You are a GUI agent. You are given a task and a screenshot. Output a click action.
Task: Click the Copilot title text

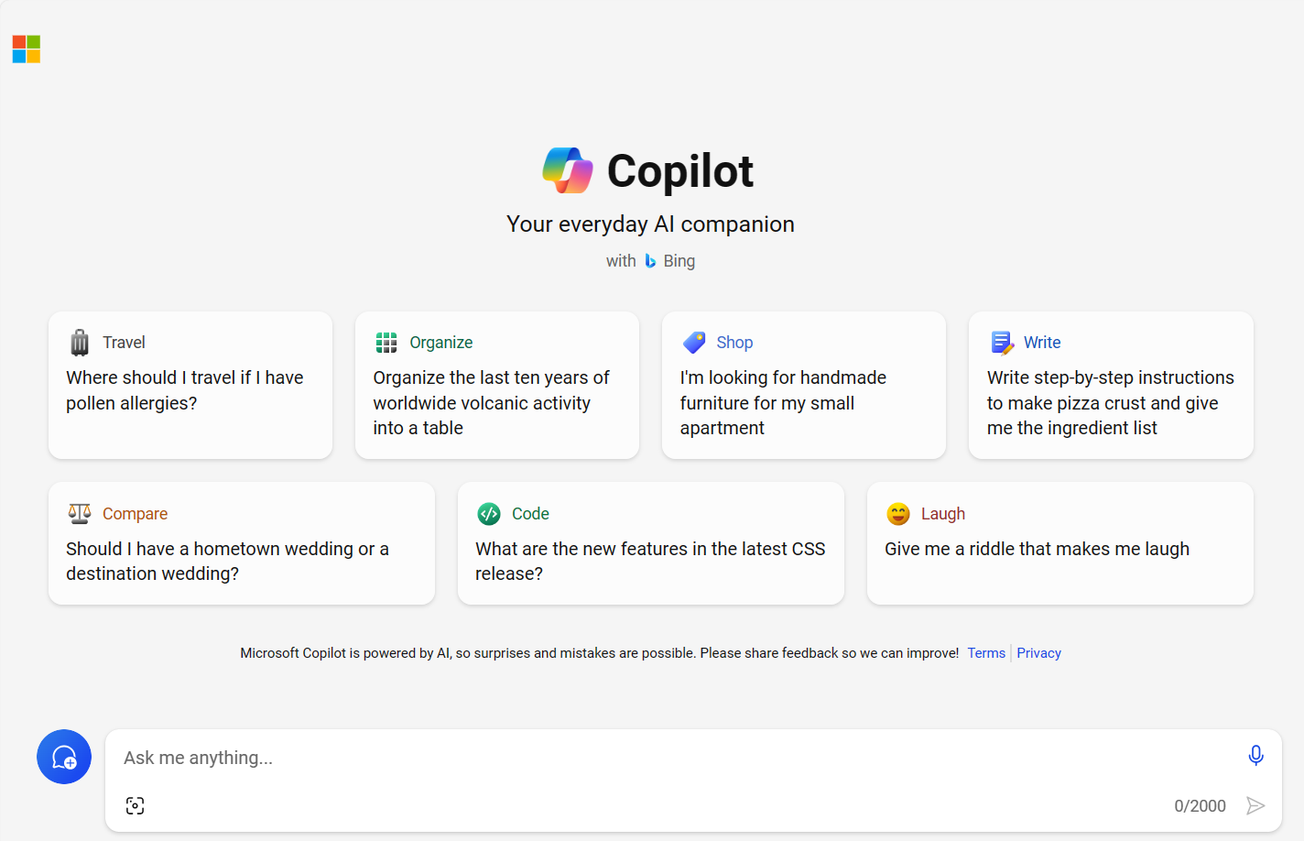pos(680,171)
